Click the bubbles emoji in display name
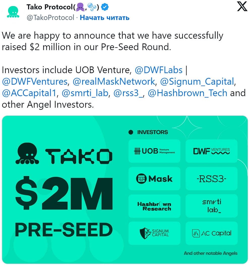This screenshot has width=252, height=268. click(x=92, y=7)
